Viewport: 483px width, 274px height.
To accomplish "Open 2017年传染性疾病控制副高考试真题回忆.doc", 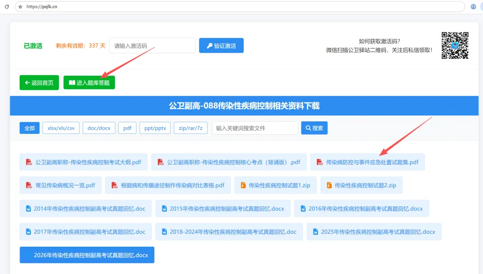I will pyautogui.click(x=85, y=232).
